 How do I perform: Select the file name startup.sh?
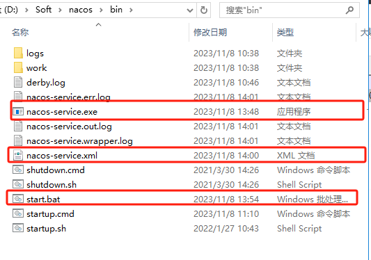[47, 229]
